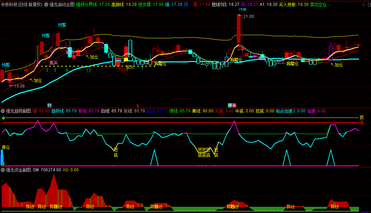The image size is (371, 213).
Task: Select the 大底: 0.00 value
Action: (224, 111)
